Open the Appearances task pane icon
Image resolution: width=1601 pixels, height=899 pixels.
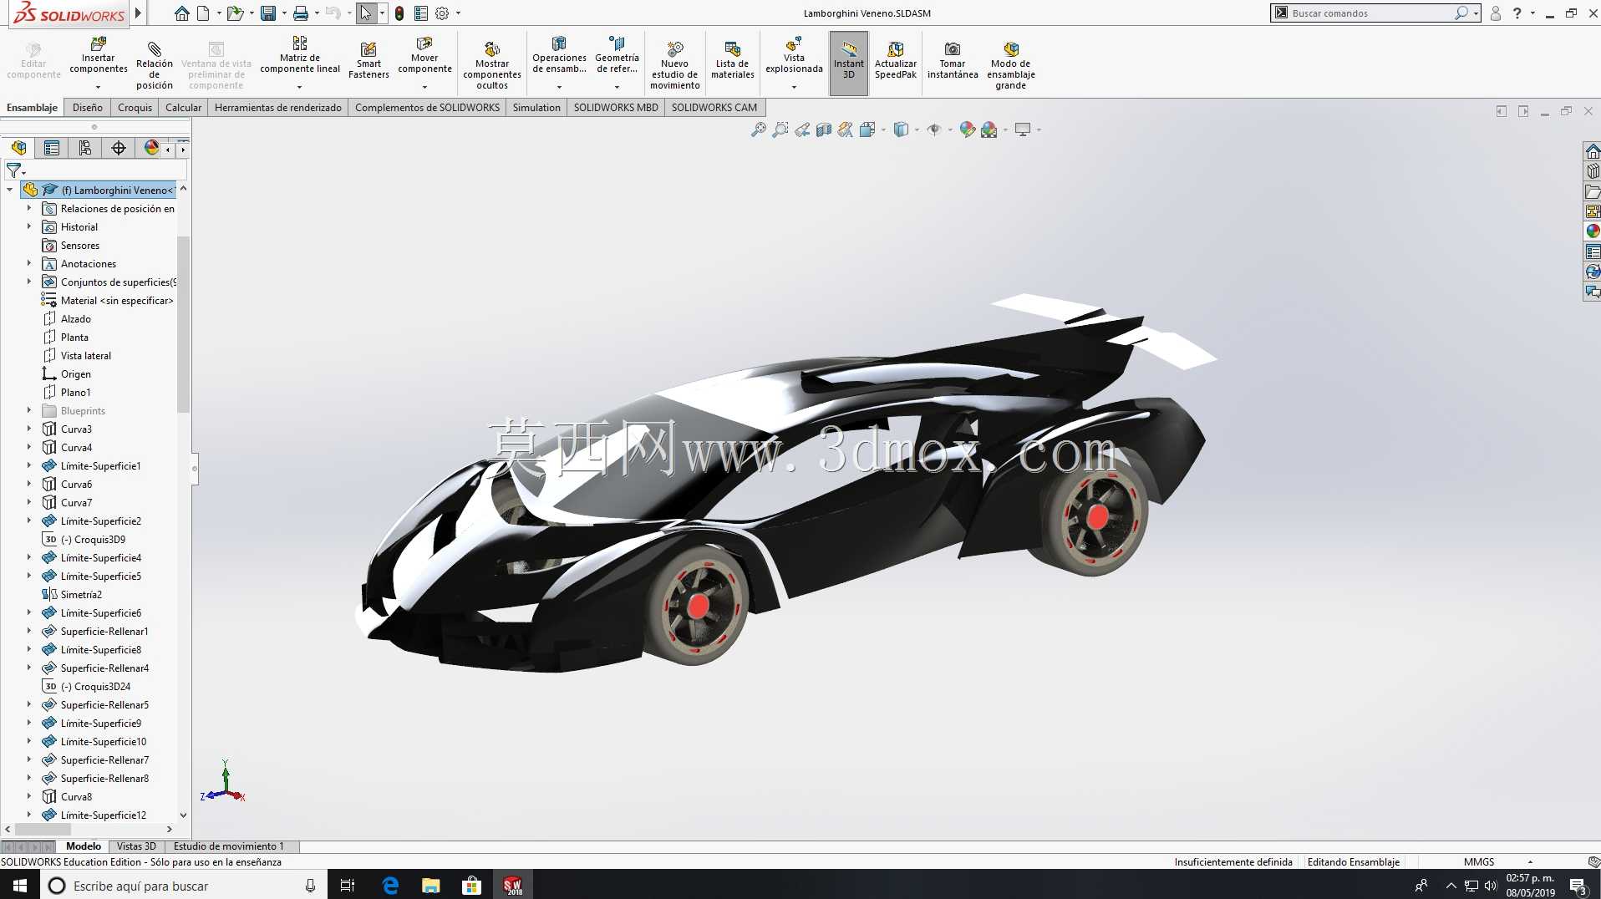(1593, 231)
